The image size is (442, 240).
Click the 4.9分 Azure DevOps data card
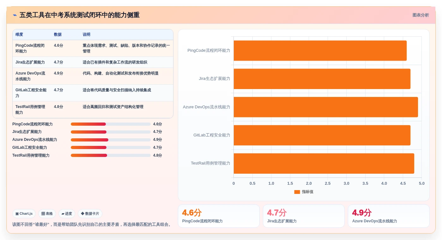click(389, 216)
